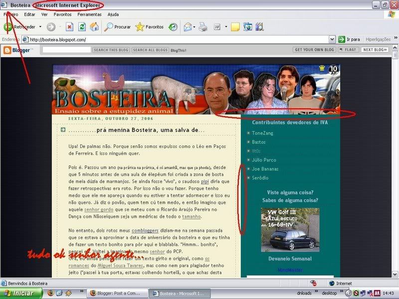
Task: Stop loading with the red X page icon
Action: click(x=69, y=27)
